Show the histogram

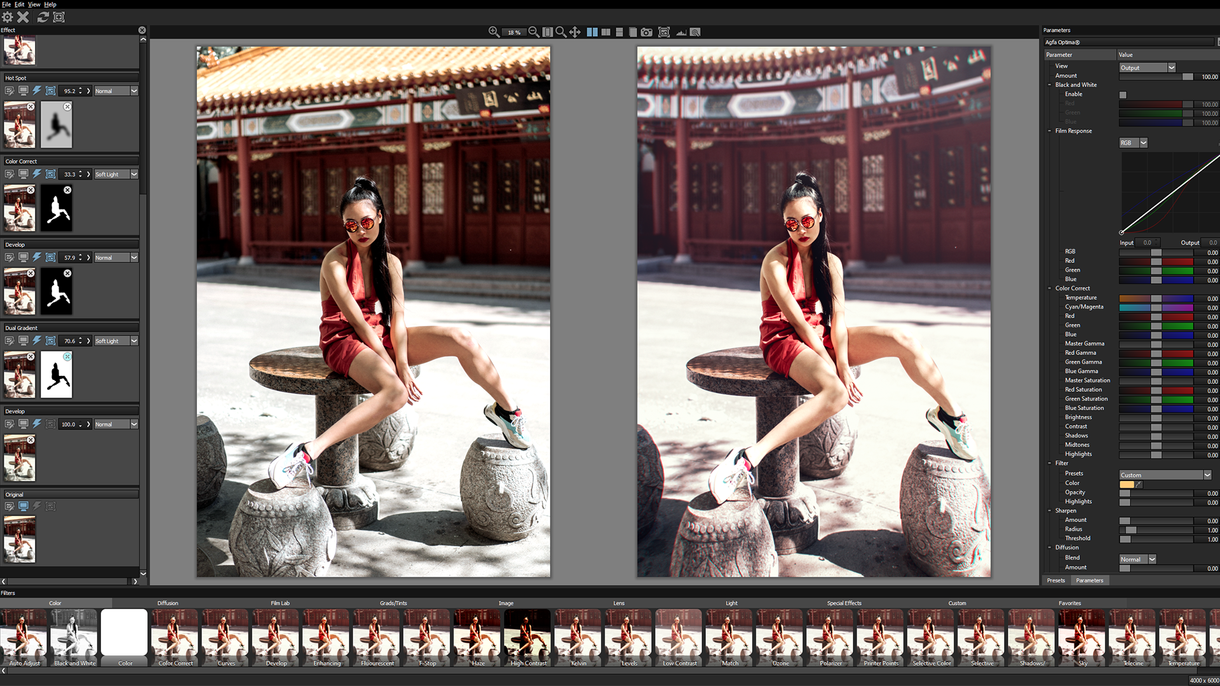(681, 32)
